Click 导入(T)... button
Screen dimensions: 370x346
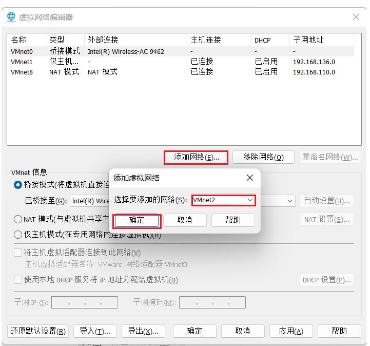tap(95, 331)
